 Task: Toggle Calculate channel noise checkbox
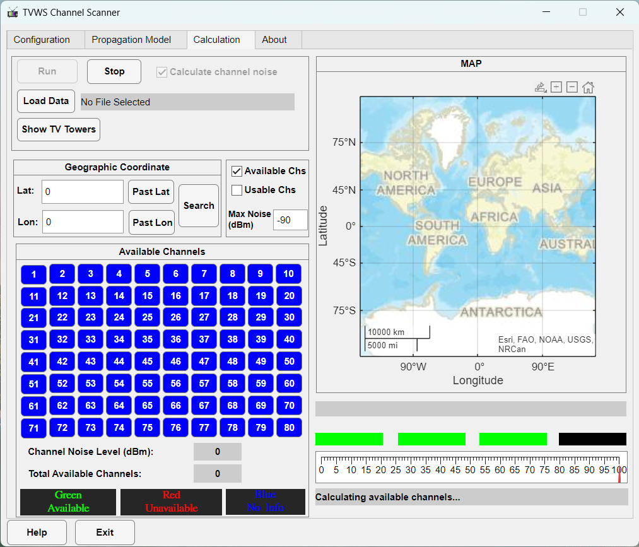pos(162,72)
